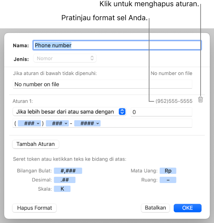Delete Aturan 1 with the trash icon
This screenshot has width=214, height=223.
[200, 99]
